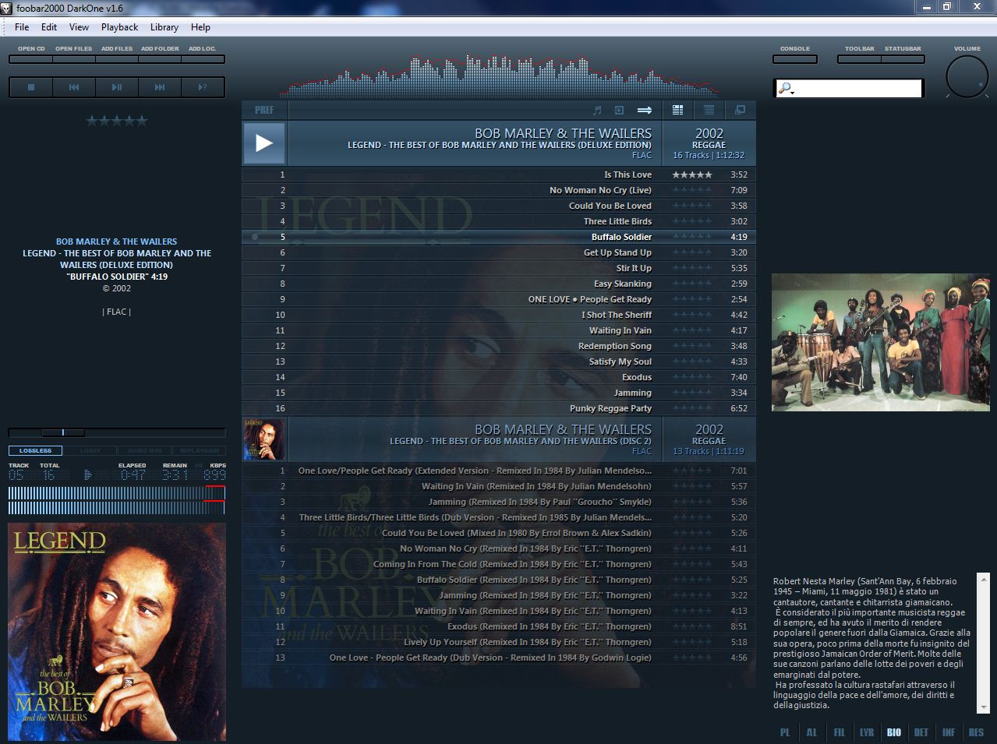997x744 pixels.
Task: Select track "Get Up Stand Up"
Action: pyautogui.click(x=499, y=252)
